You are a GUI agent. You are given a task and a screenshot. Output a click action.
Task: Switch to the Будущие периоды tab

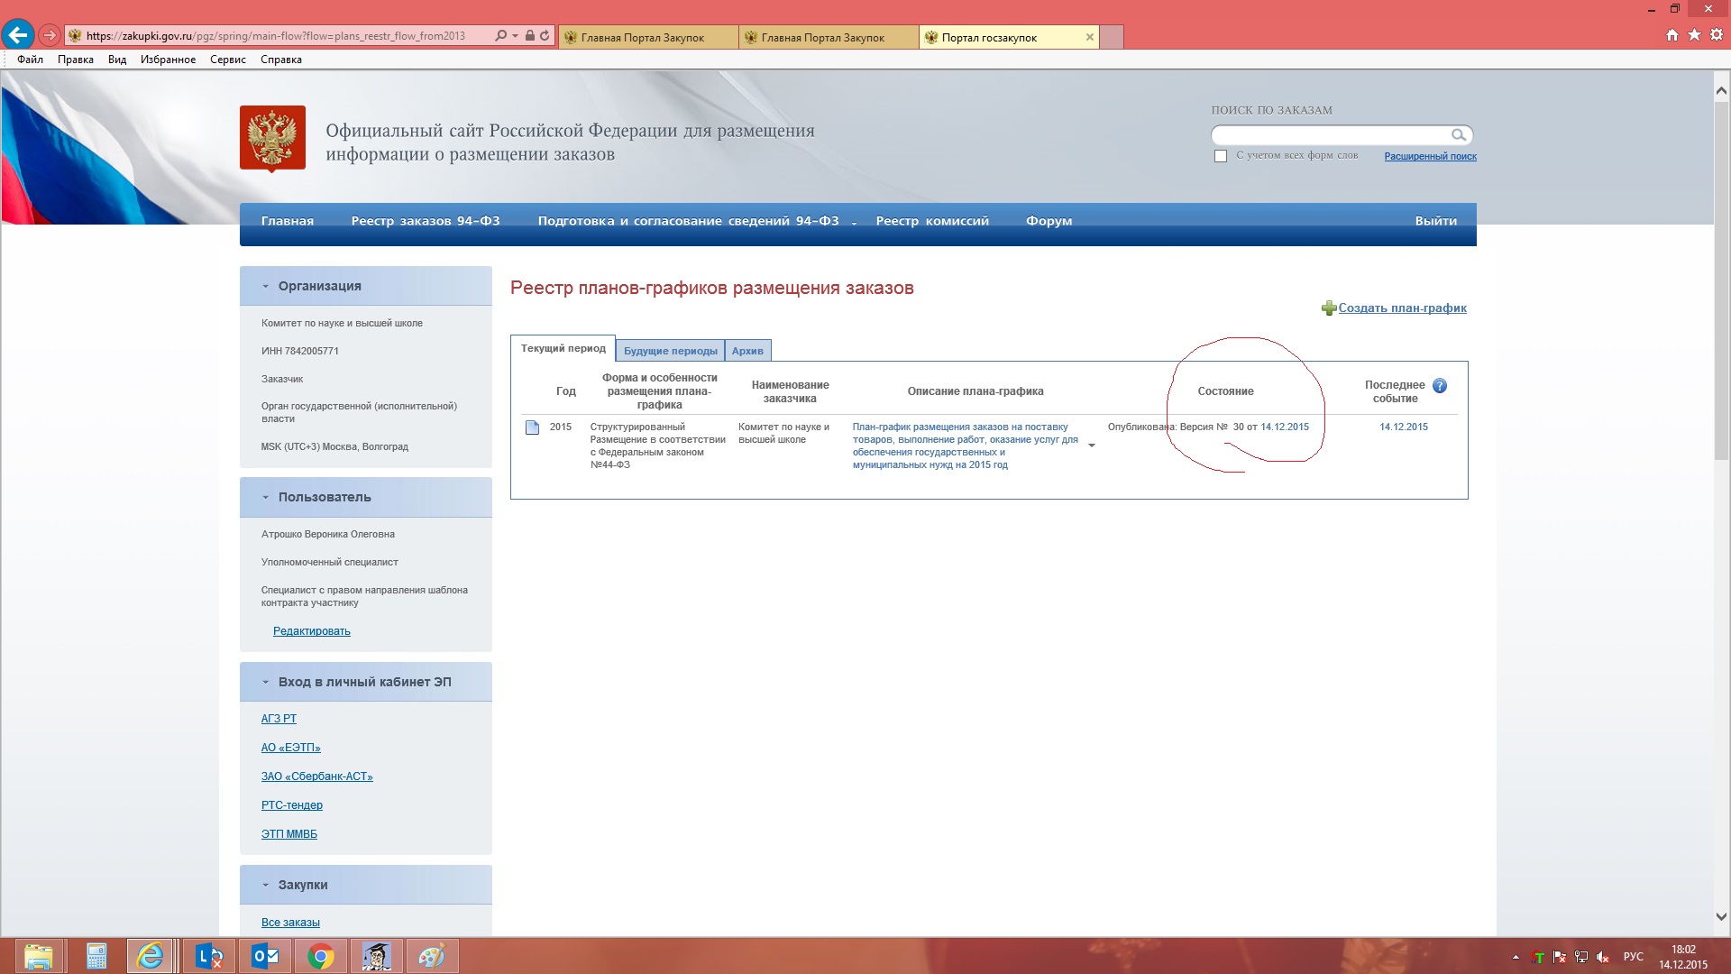tap(670, 351)
